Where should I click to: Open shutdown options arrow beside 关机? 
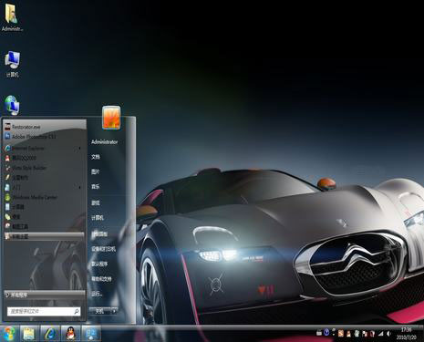(x=114, y=311)
